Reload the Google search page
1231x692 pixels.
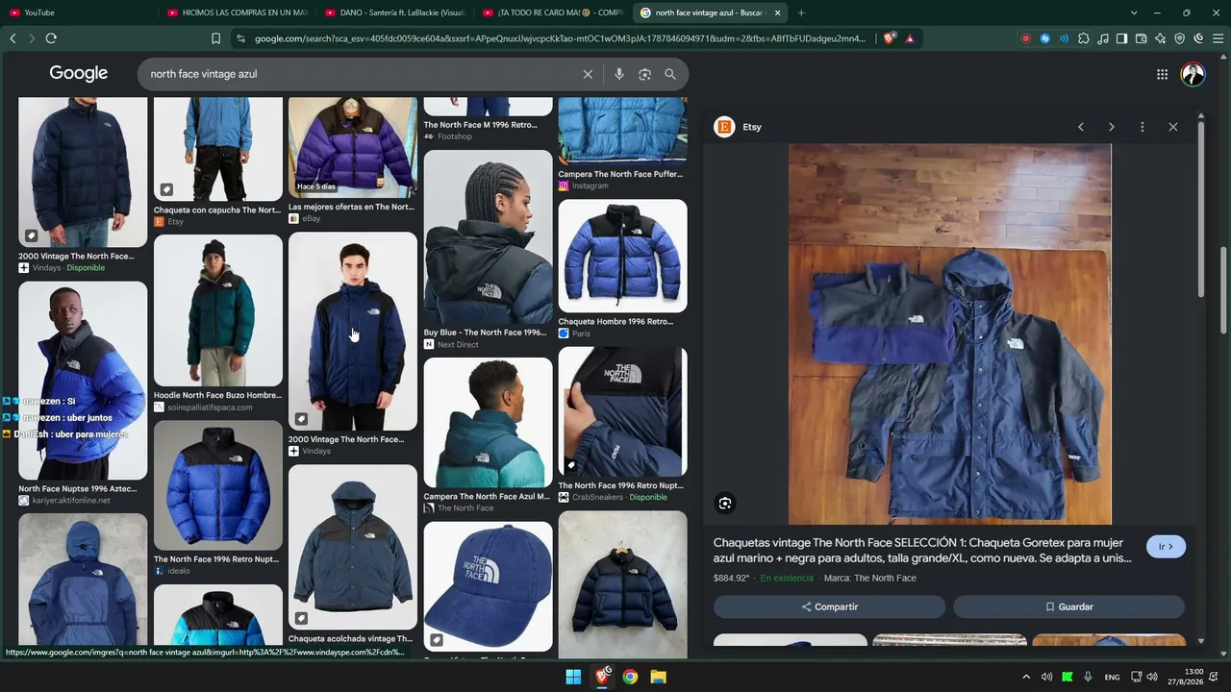[x=51, y=38]
